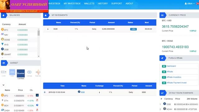The height and width of the screenshot is (112, 199).
Task: Click the Balances scrollbar thumb
Action: coord(39,33)
